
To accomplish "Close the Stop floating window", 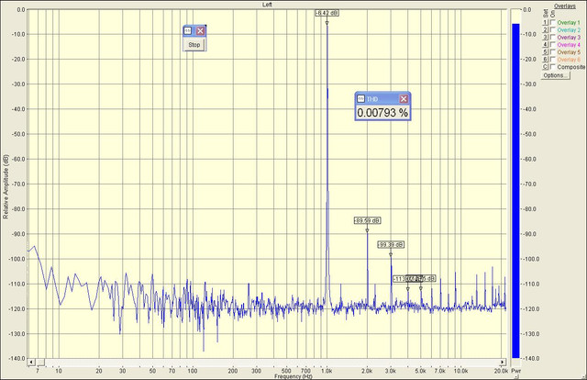I will coord(200,30).
